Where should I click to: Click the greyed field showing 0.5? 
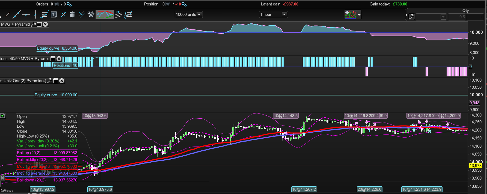click(457, 17)
